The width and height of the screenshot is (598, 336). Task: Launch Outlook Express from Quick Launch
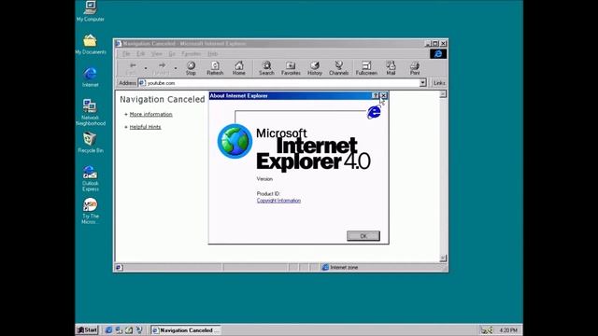[x=119, y=329]
